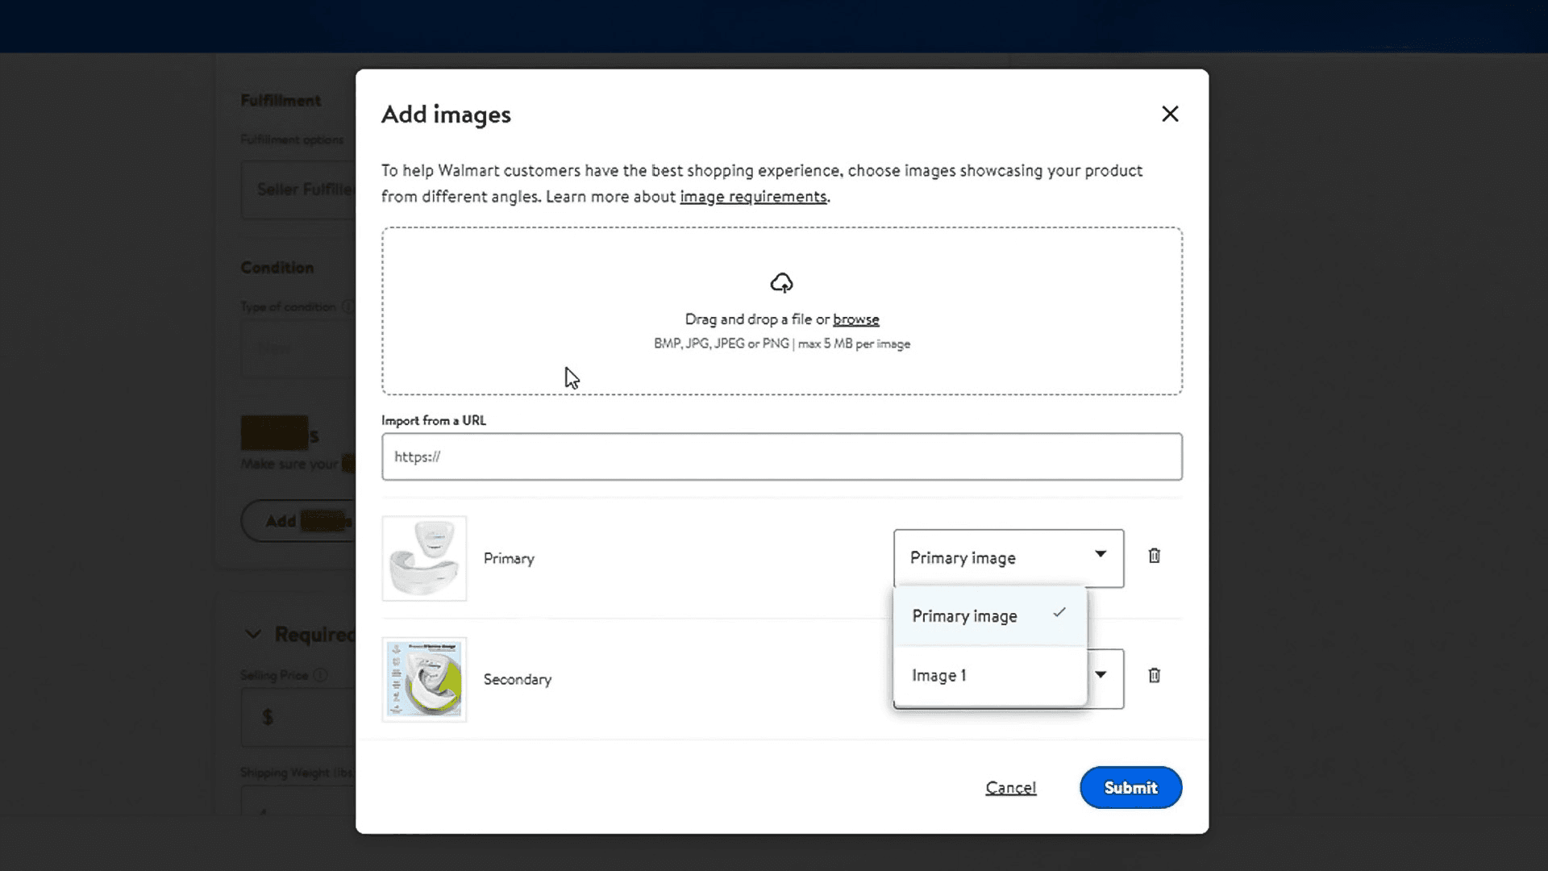Image resolution: width=1548 pixels, height=871 pixels.
Task: Delete the Secondary image with trash icon
Action: tap(1154, 676)
